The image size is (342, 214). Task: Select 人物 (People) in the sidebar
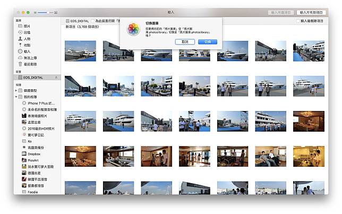point(27,38)
